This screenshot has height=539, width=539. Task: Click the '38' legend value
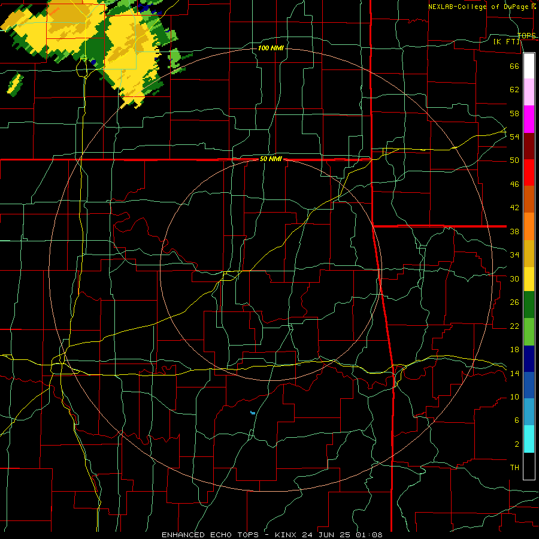(x=514, y=231)
